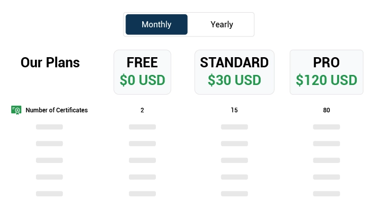
Task: Select the Monthly billing option
Action: (156, 24)
